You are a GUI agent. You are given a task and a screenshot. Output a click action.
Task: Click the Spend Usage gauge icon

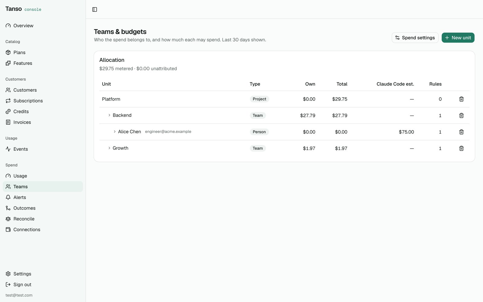pos(8,176)
